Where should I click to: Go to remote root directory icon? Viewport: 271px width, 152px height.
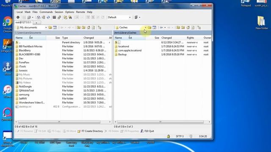[x=183, y=27]
